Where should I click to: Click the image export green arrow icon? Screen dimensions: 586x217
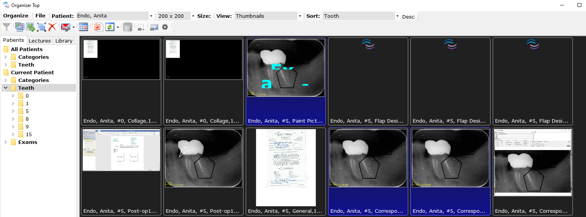[31, 27]
